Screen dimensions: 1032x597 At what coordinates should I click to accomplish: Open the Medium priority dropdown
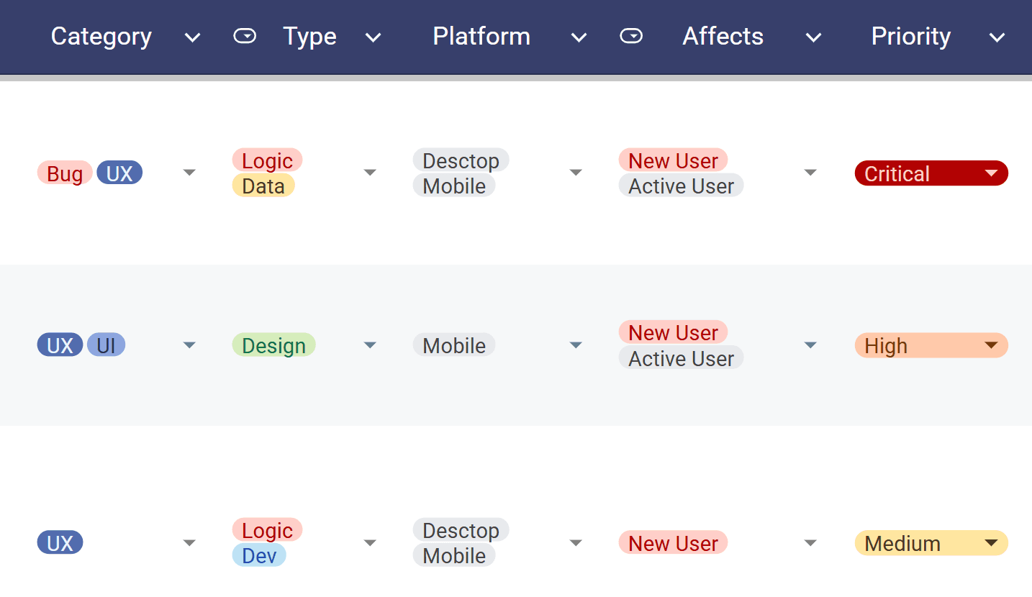pyautogui.click(x=991, y=543)
